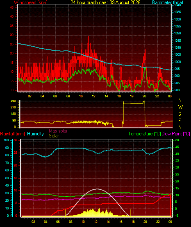The width and height of the screenshot is (191, 227).
Task: Click the "1035" barometer axis value
Action: (177, 12)
